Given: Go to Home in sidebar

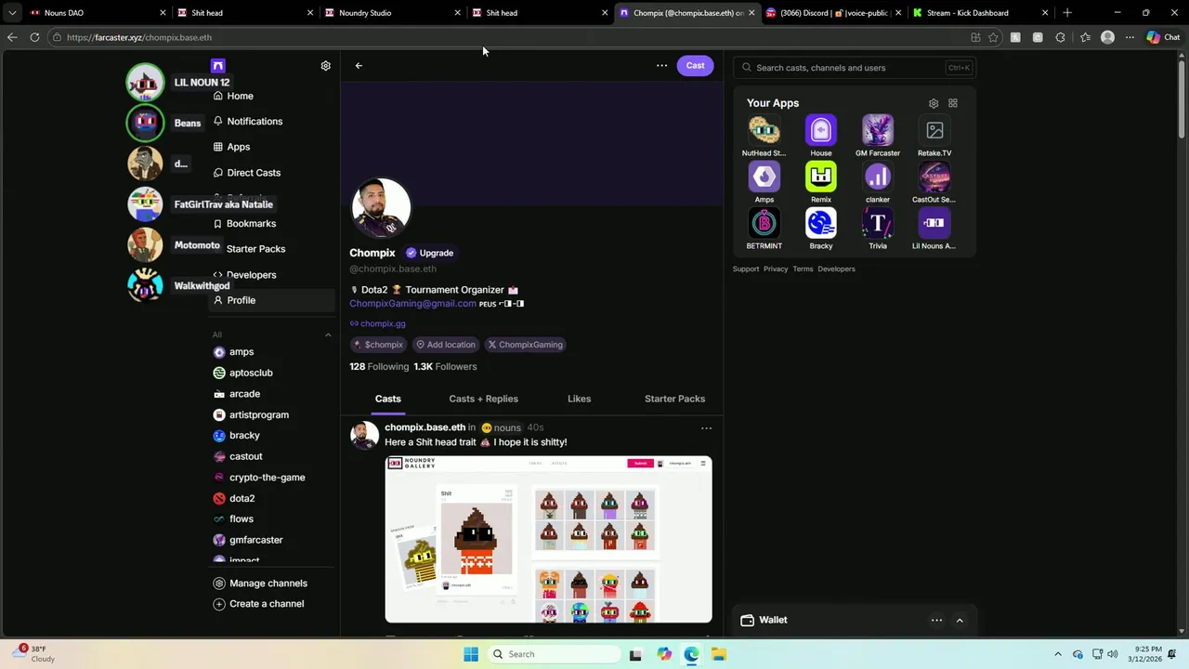Looking at the screenshot, I should tap(240, 96).
